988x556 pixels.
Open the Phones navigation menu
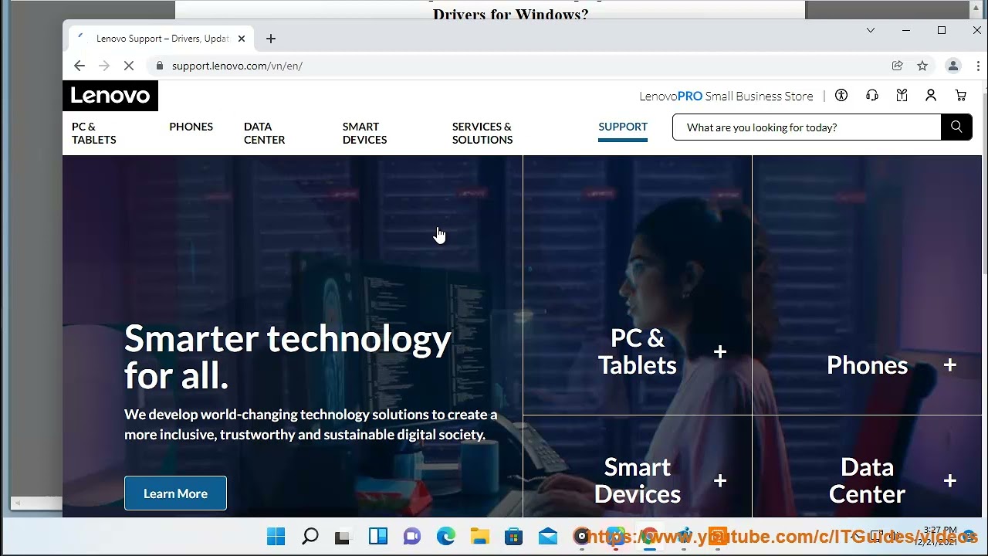coord(191,127)
